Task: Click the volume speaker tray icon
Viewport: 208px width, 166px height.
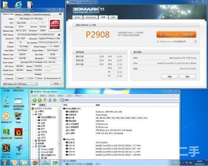Action: coord(191,163)
